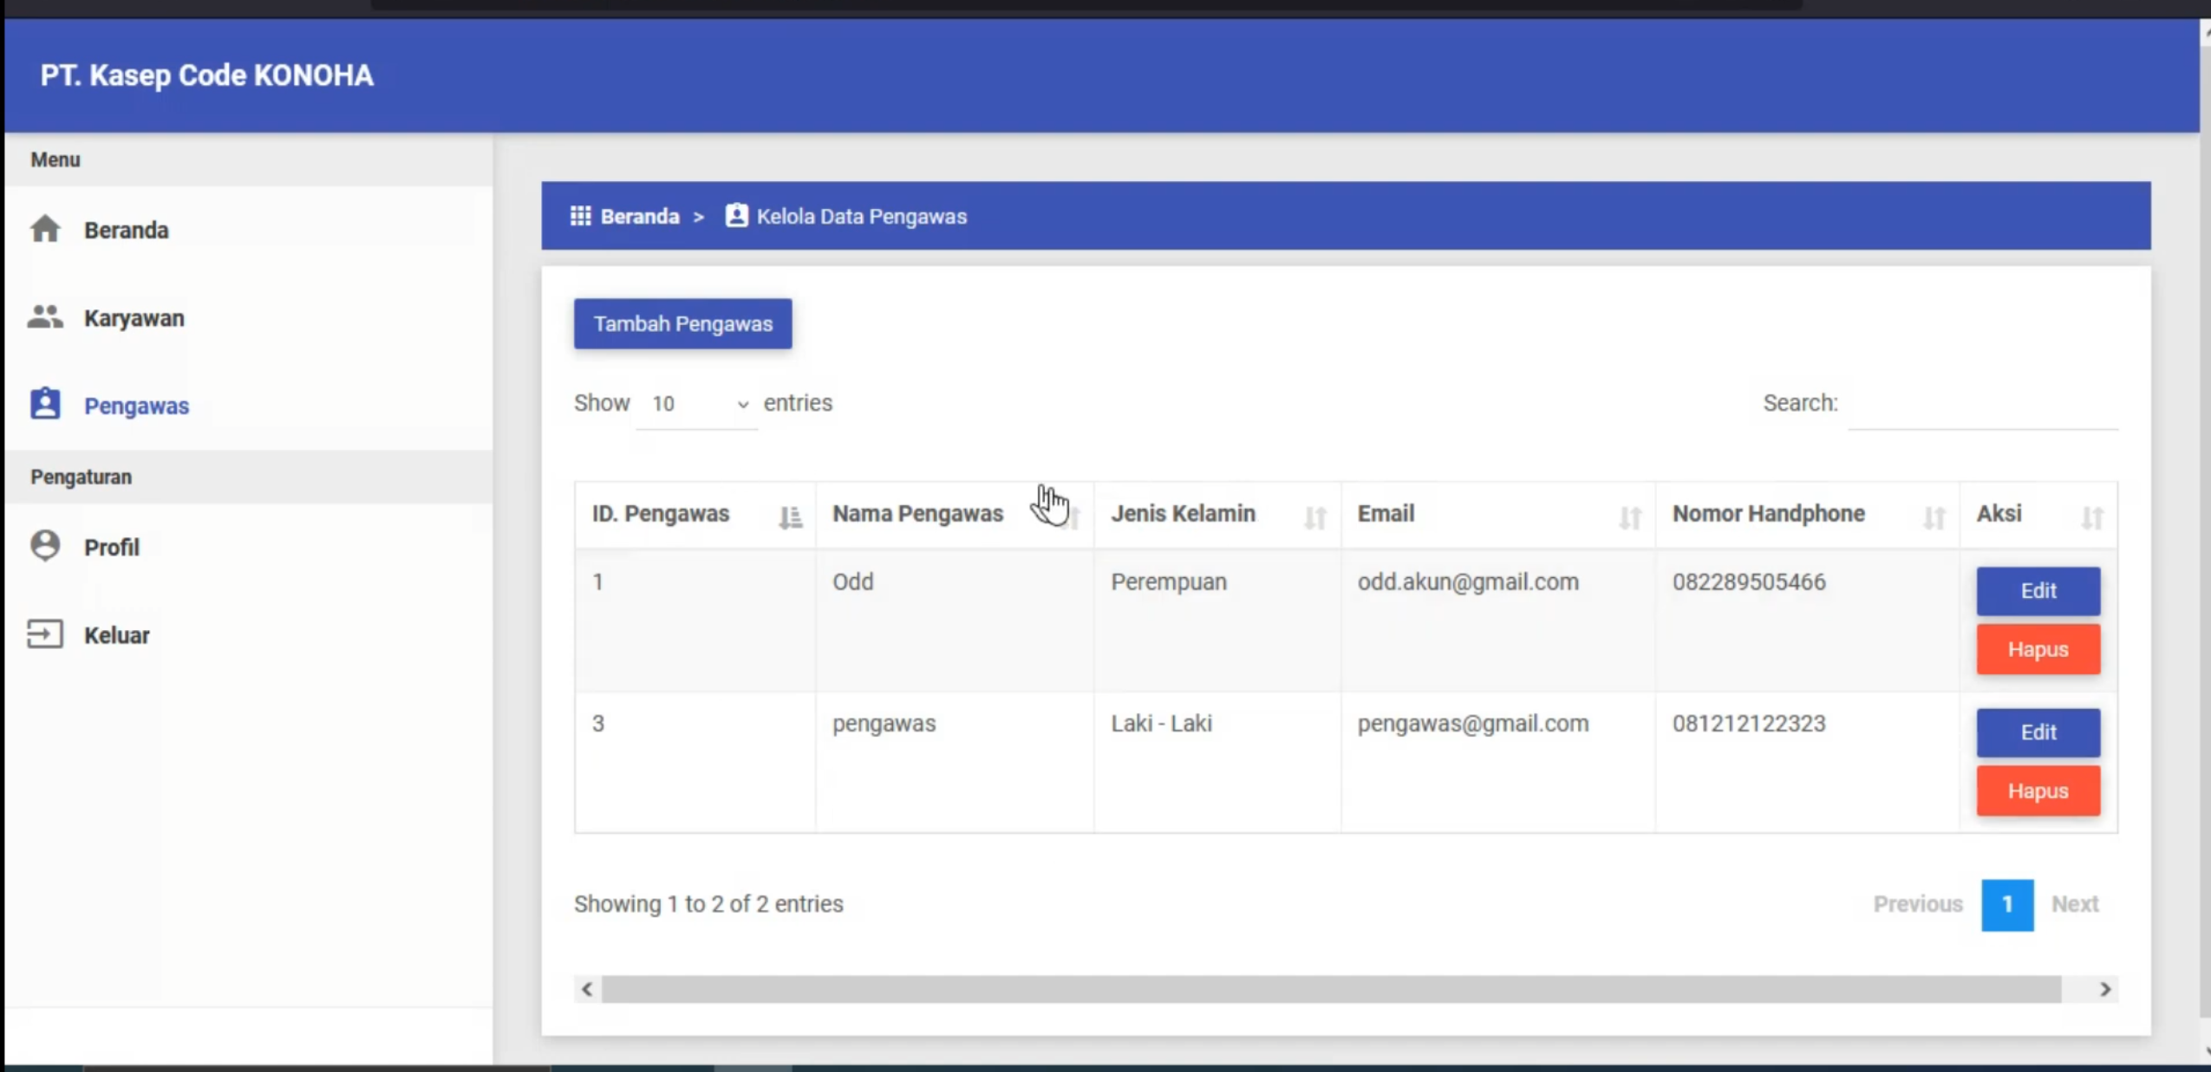Select phone number 081212122323

point(1749,724)
